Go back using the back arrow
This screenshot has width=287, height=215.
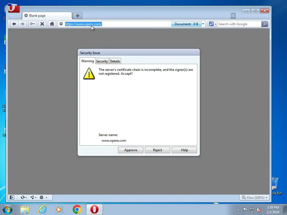(x=14, y=24)
